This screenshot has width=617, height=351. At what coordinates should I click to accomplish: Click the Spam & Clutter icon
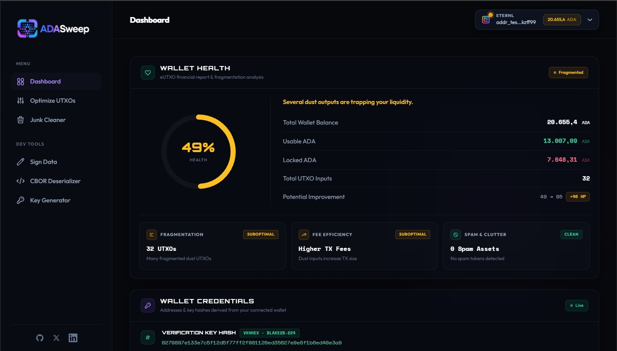pos(456,235)
